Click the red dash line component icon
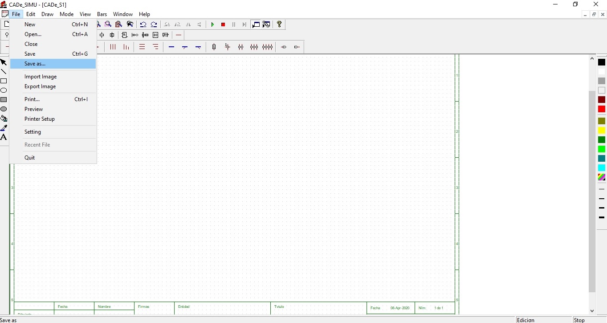 click(179, 35)
